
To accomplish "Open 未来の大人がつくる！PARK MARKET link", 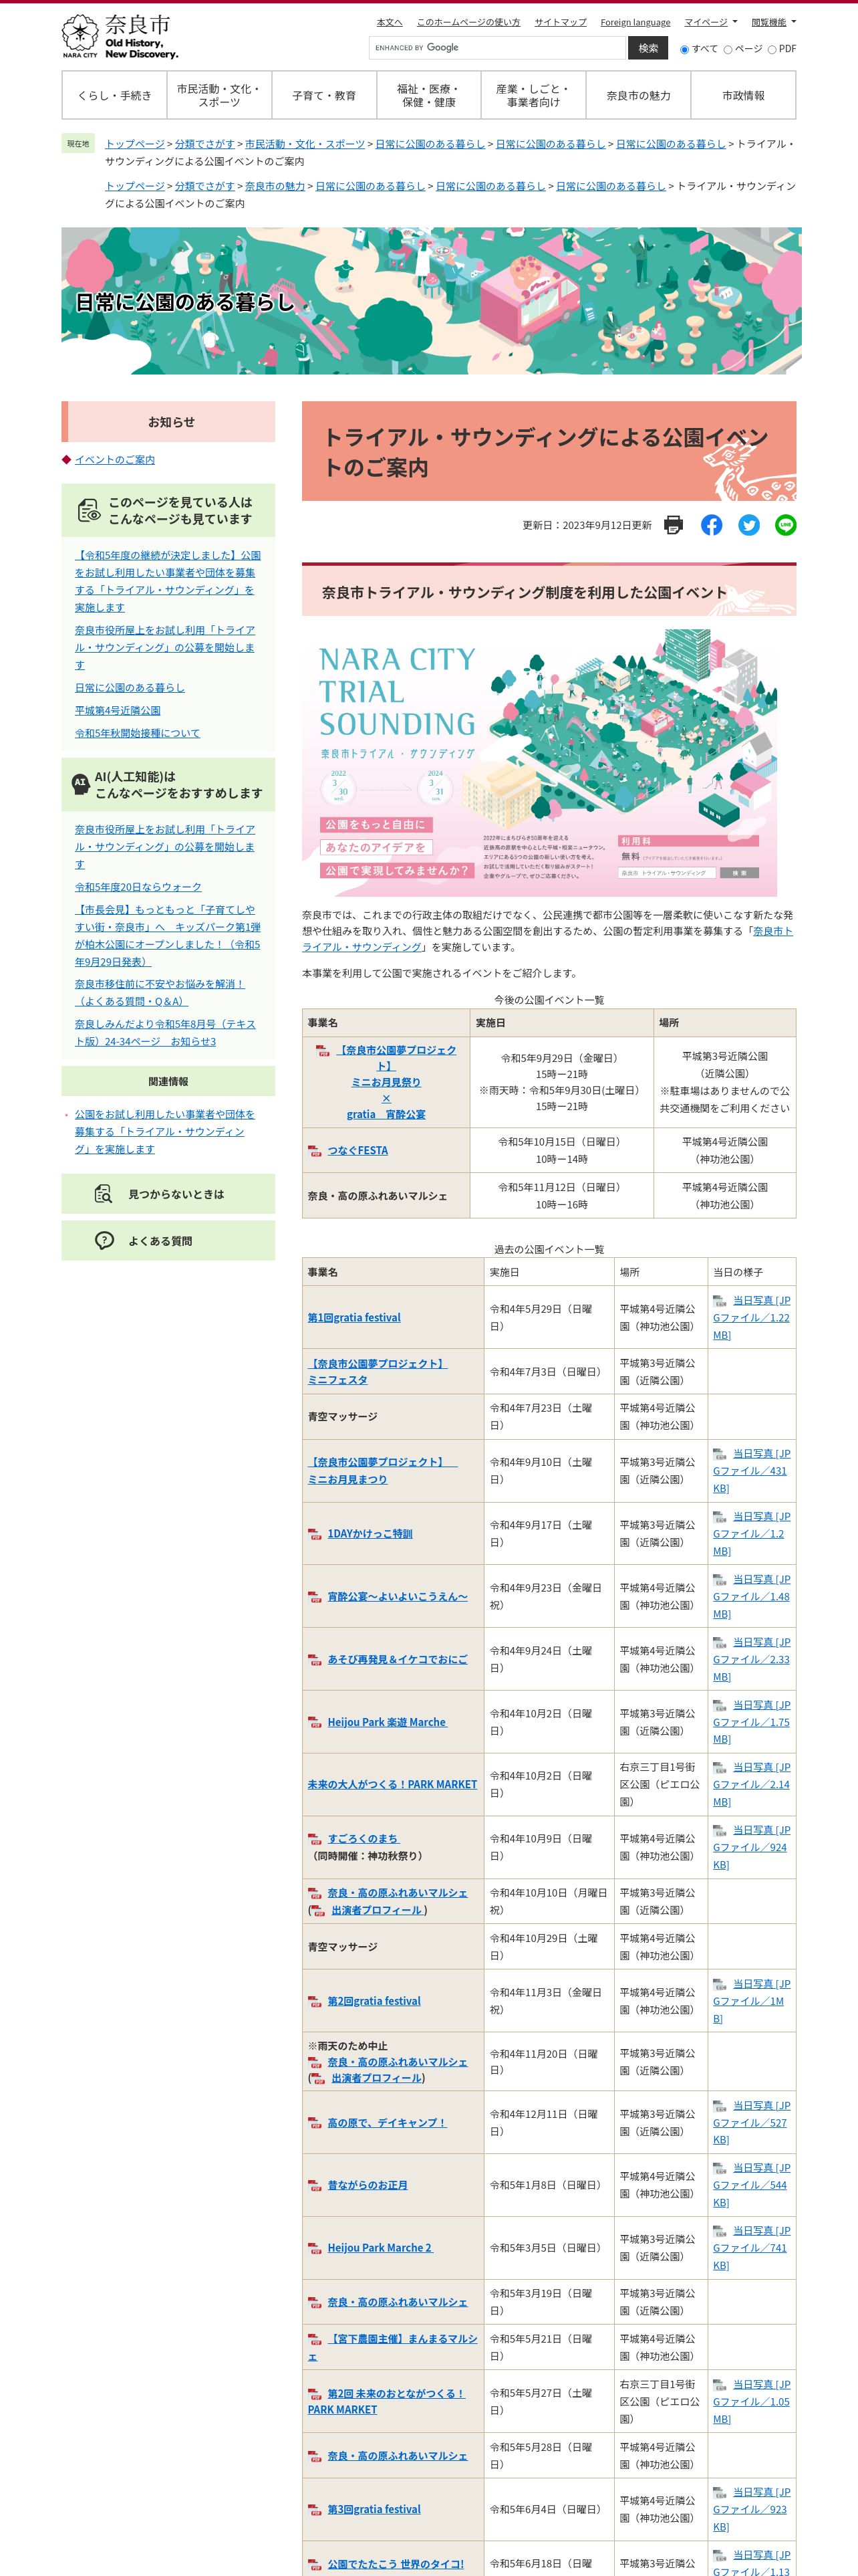I will (392, 1784).
